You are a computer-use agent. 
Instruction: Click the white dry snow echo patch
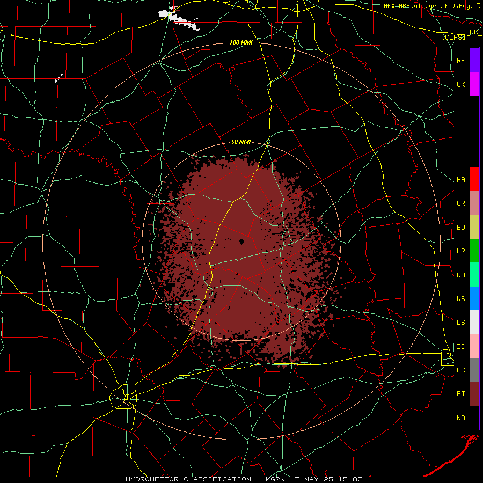coord(179,18)
